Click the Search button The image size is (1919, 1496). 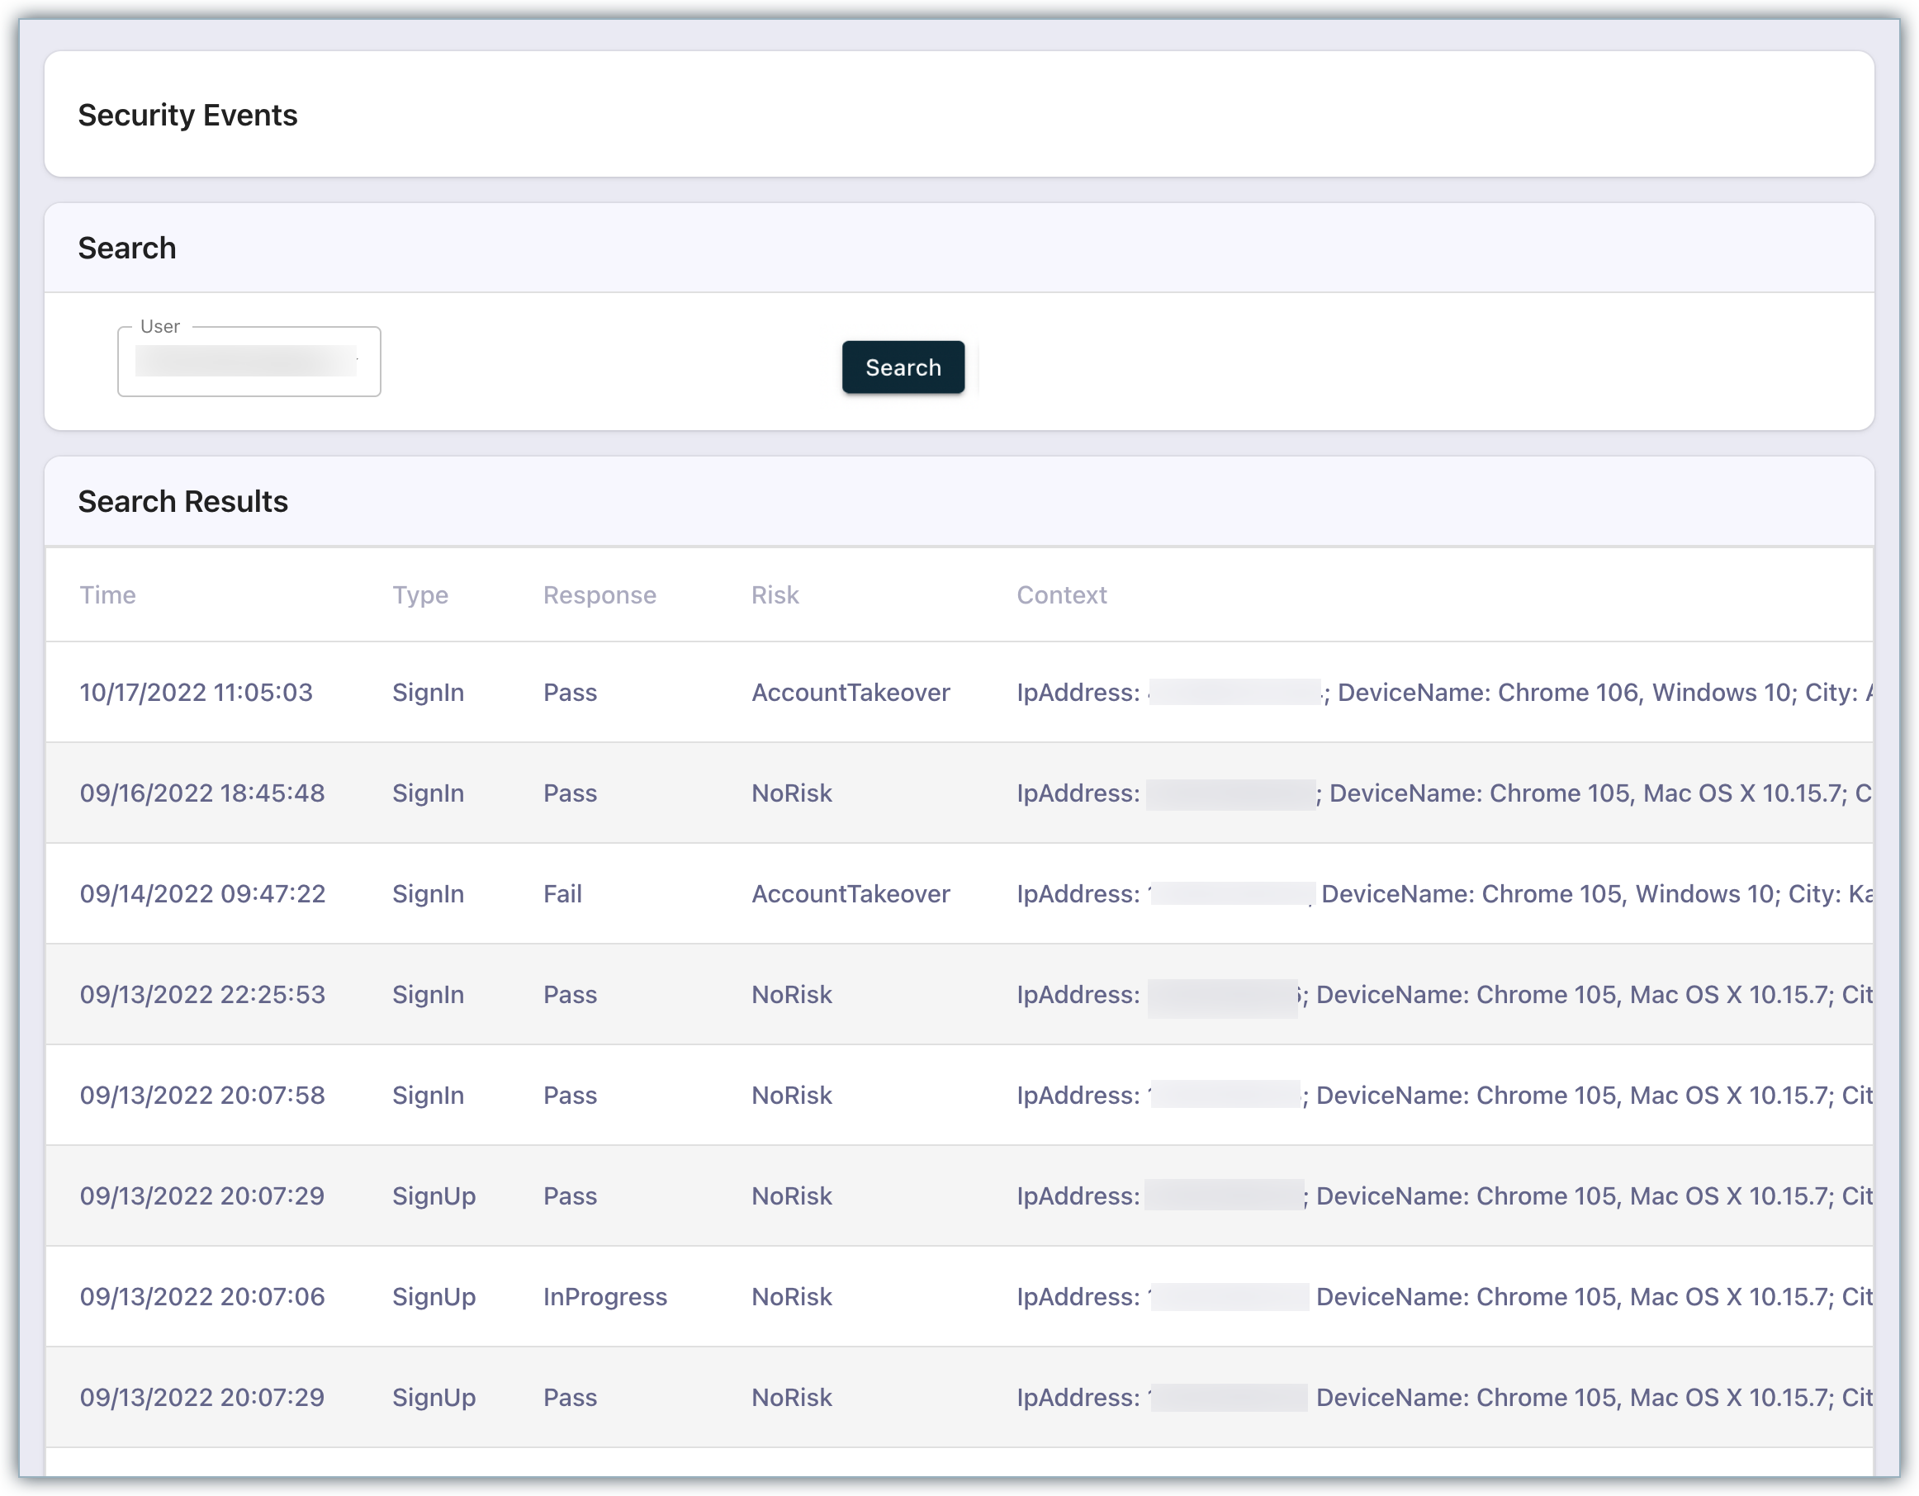[903, 367]
